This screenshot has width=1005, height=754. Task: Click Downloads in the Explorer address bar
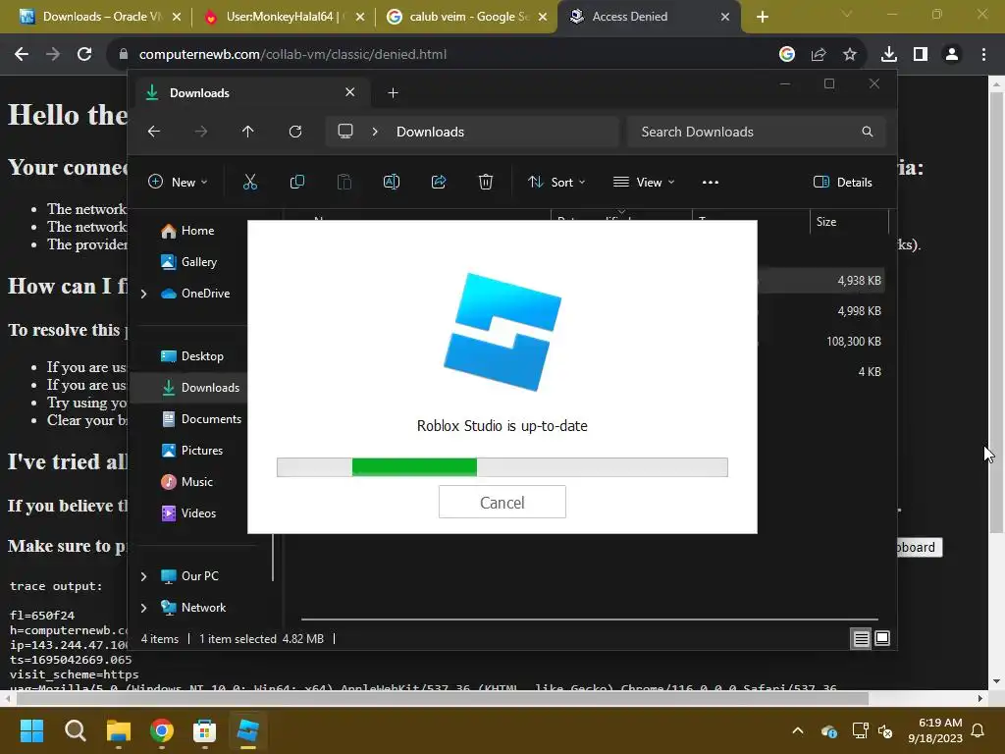click(x=430, y=132)
